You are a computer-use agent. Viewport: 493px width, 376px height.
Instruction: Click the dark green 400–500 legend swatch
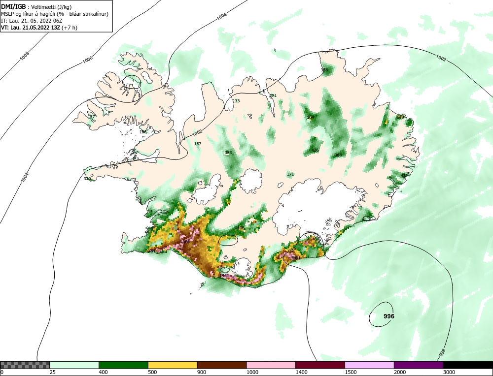[123, 365]
